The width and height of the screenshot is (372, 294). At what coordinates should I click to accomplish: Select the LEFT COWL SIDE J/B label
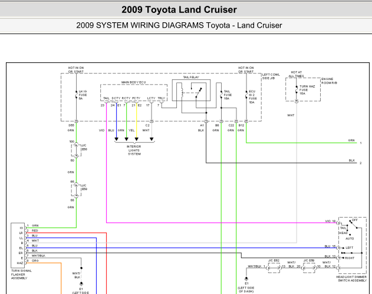pyautogui.click(x=271, y=76)
